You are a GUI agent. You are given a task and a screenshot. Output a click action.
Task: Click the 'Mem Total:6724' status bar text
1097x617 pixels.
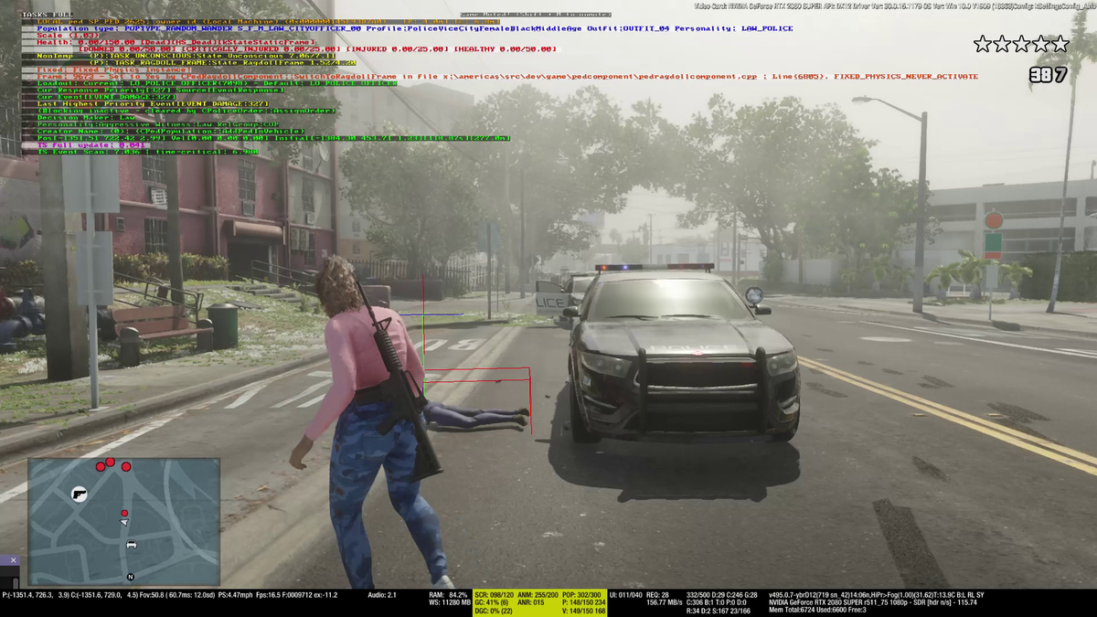pyautogui.click(x=794, y=611)
